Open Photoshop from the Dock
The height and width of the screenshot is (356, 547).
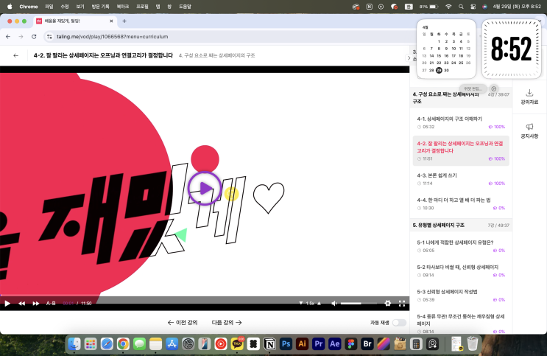(286, 344)
